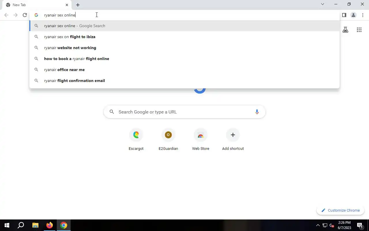
Task: Start voice search with the microphone
Action: click(257, 112)
